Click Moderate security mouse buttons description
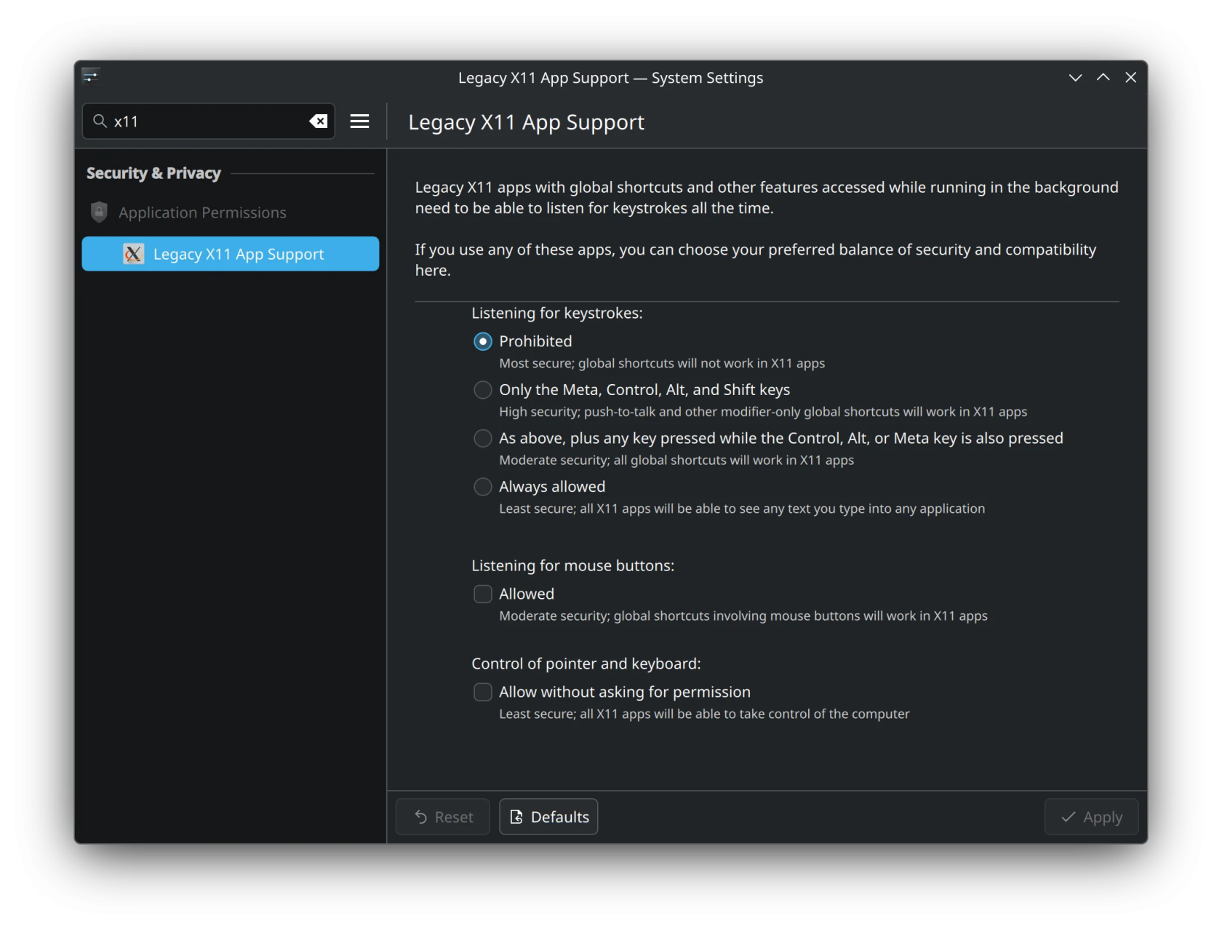 [x=743, y=616]
